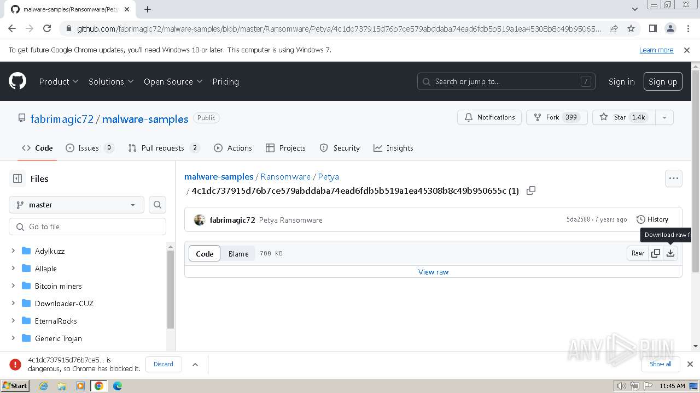Click the Sign up button
This screenshot has height=393, width=700.
tap(663, 81)
